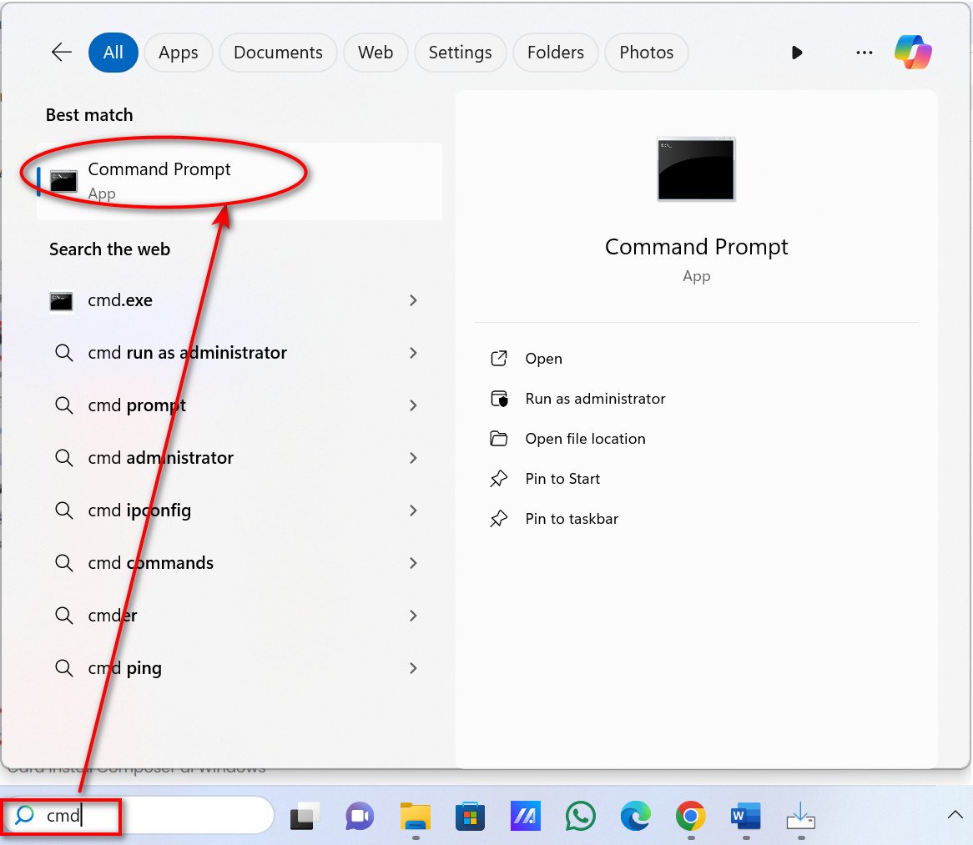
Task: Open the download tray app on the taskbar
Action: (x=800, y=817)
